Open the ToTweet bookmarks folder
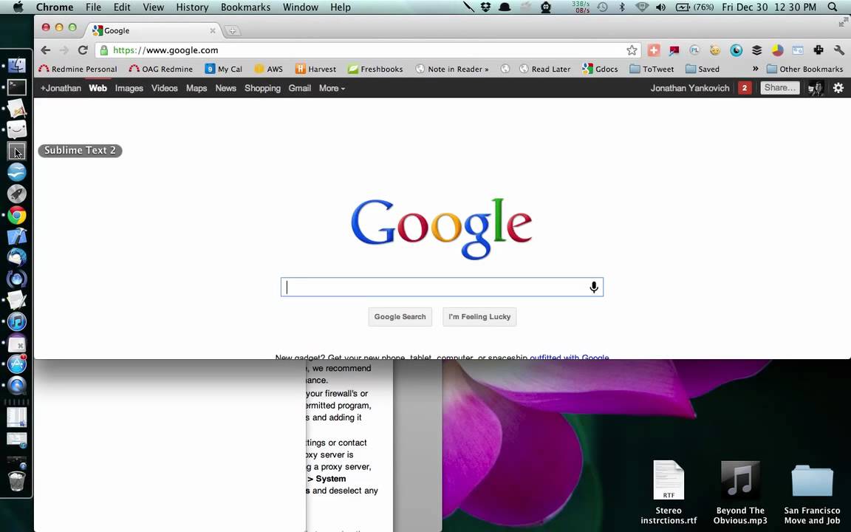 pos(652,69)
